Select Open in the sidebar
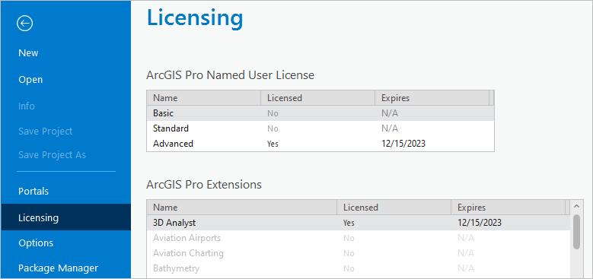The width and height of the screenshot is (593, 279). [30, 80]
